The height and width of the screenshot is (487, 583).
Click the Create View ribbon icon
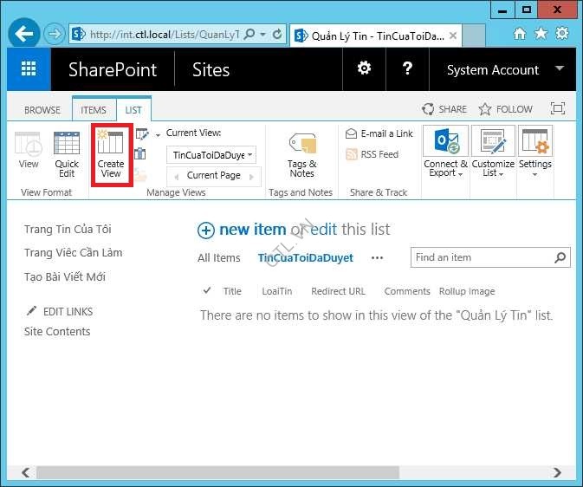pyautogui.click(x=111, y=154)
